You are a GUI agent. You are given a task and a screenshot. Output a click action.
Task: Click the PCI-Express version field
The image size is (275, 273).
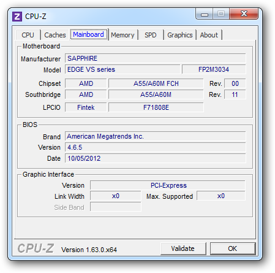tap(168, 185)
